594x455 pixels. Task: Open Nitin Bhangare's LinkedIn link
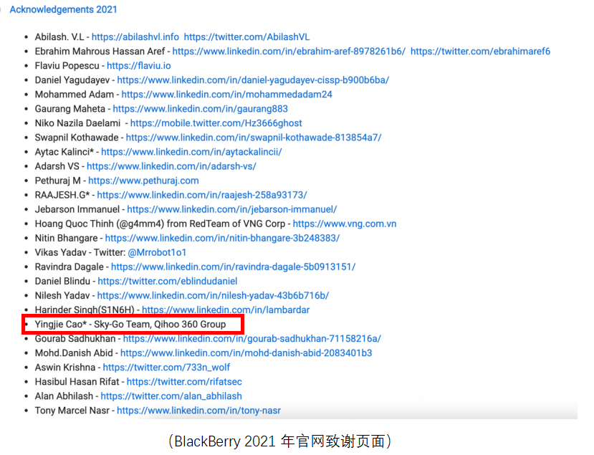pyautogui.click(x=222, y=239)
